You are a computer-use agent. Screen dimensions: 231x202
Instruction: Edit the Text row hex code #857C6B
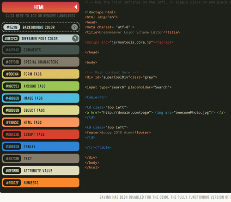(x=12, y=159)
